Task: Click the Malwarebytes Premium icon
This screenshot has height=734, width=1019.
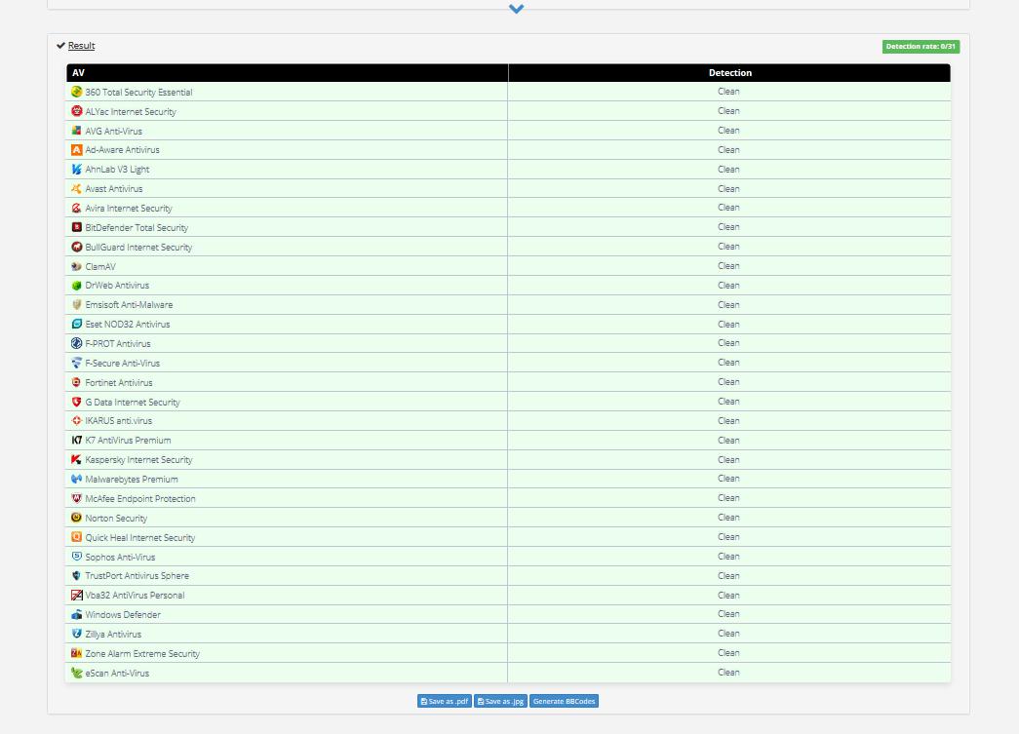Action: (x=77, y=479)
